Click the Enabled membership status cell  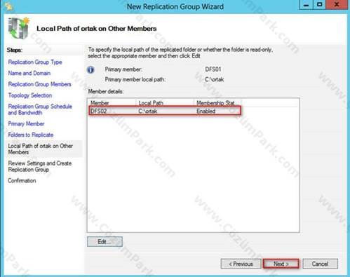pyautogui.click(x=206, y=111)
